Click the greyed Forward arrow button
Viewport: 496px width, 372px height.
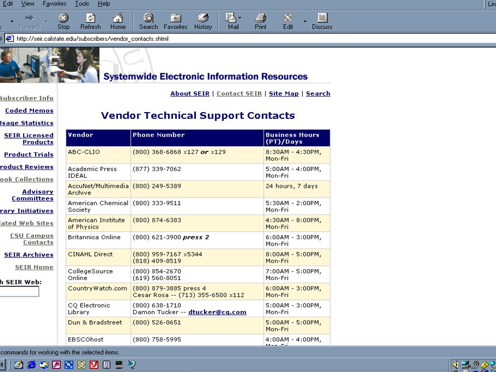click(29, 22)
